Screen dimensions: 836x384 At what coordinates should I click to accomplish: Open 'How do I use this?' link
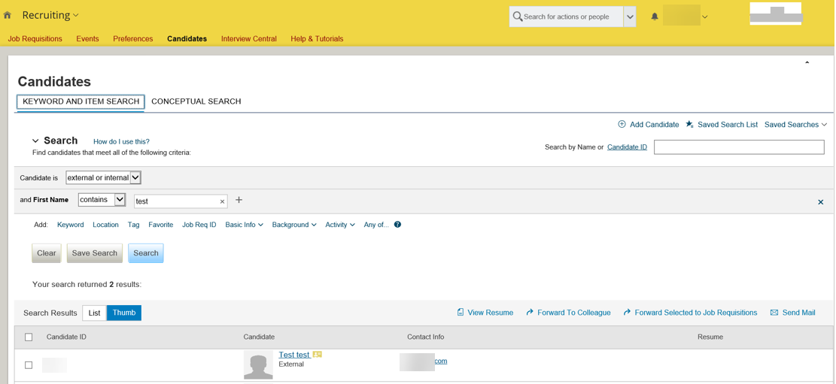[x=122, y=142]
